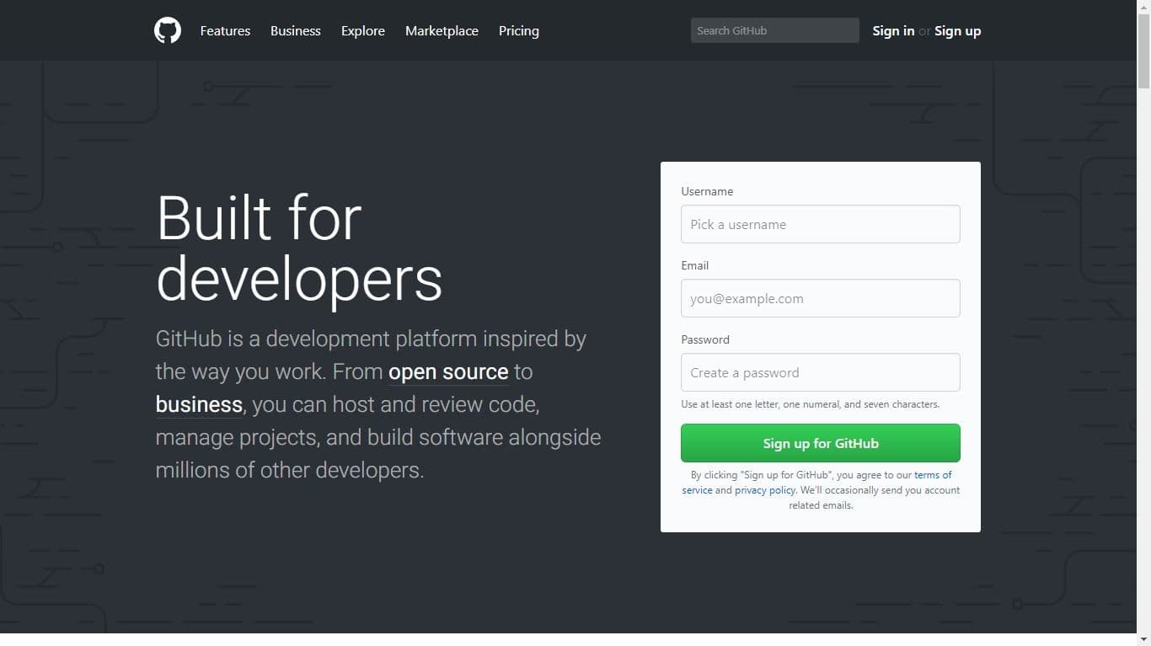Viewport: 1151px width, 646px height.
Task: Open the privacy policy link
Action: coord(764,489)
